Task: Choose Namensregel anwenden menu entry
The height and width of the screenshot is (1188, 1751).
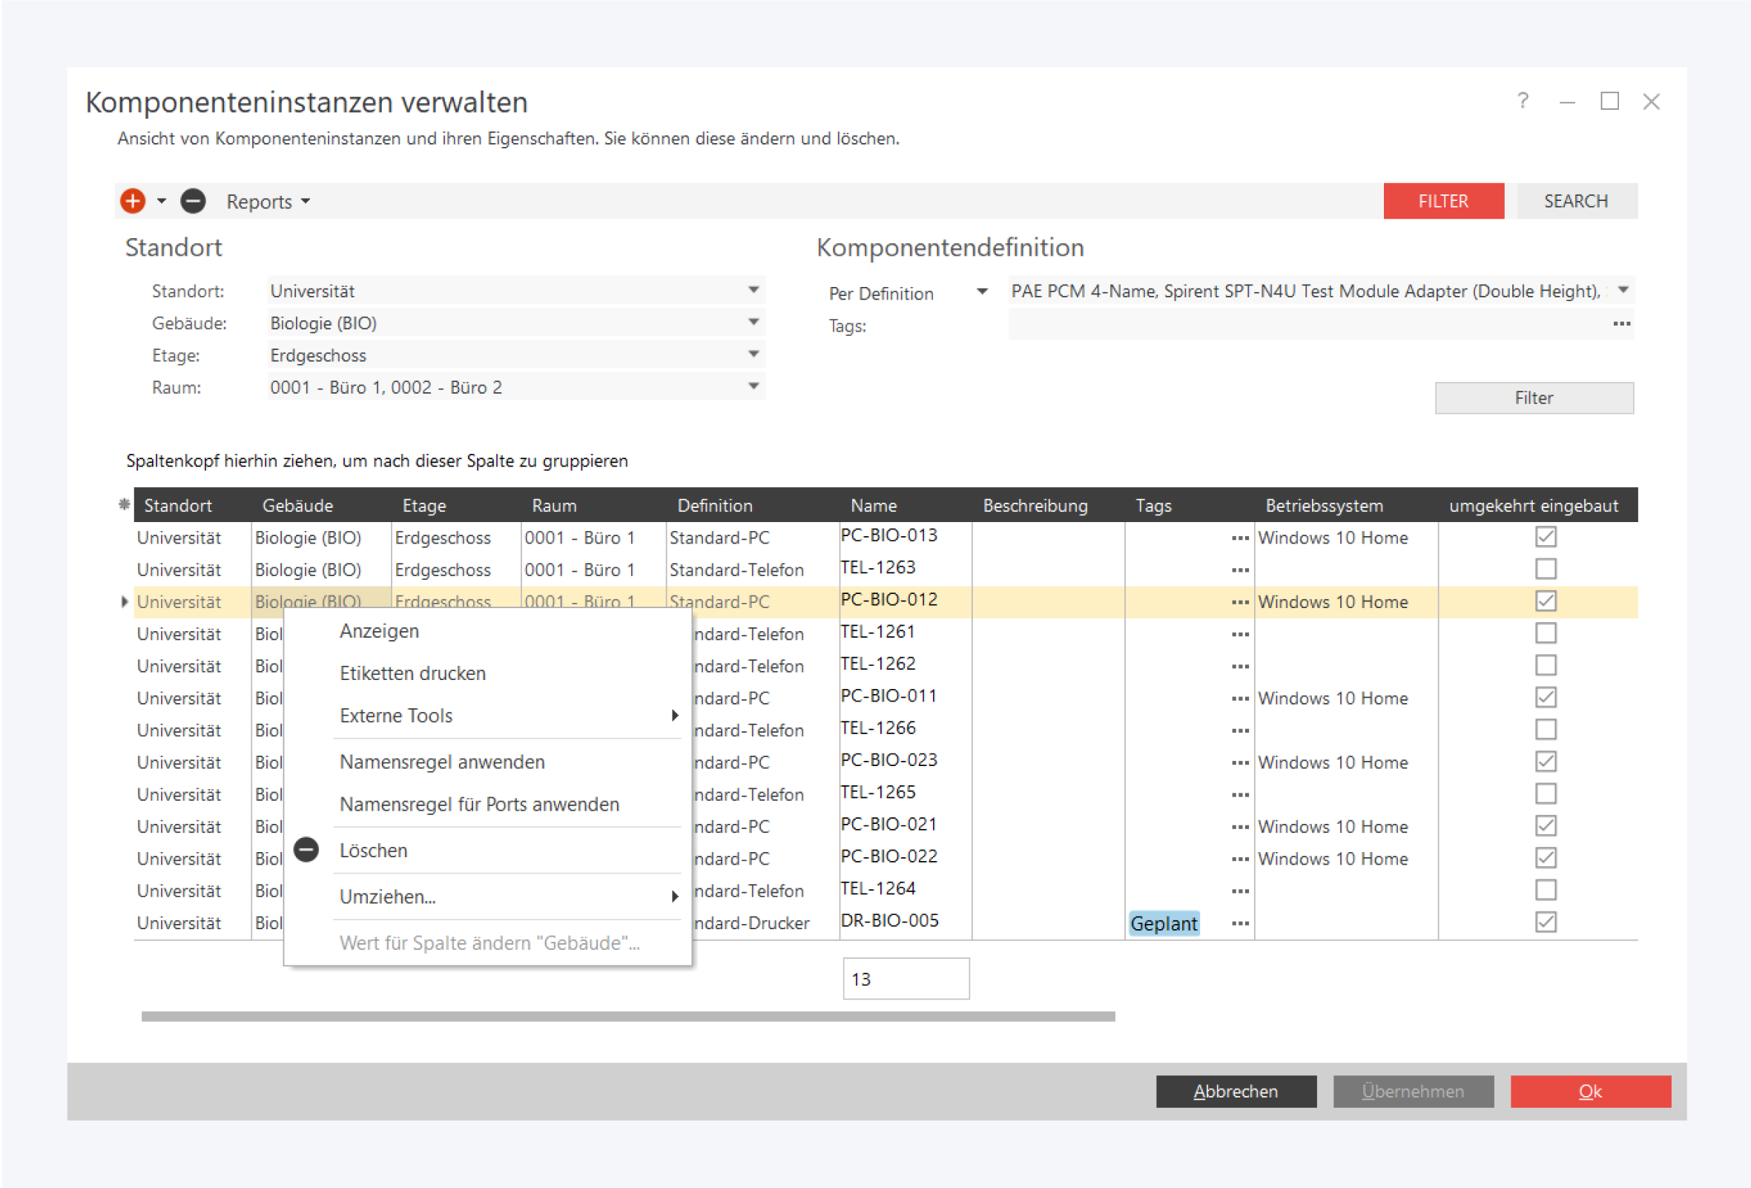Action: click(441, 762)
